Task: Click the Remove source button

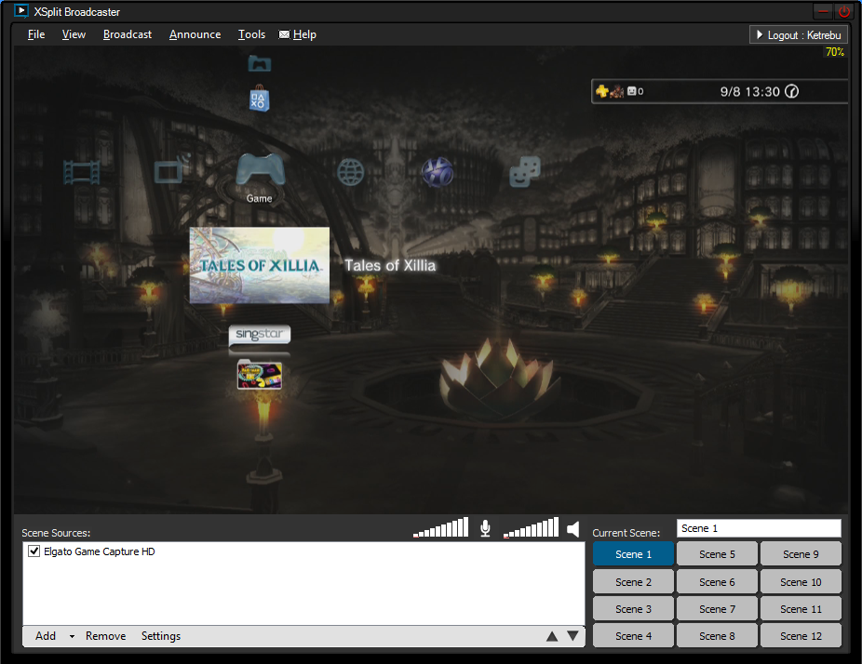Action: [105, 636]
